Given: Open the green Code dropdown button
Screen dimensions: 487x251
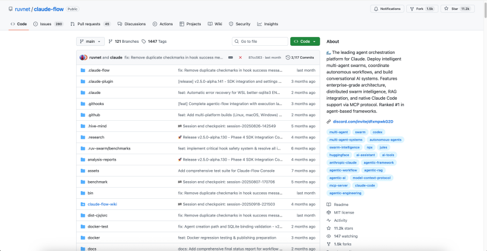Looking at the screenshot, I should pos(304,42).
